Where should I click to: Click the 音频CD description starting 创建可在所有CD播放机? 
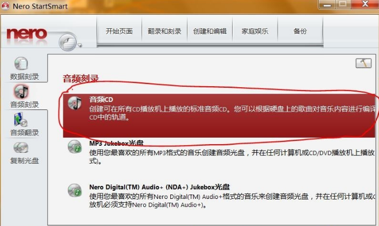[x=233, y=113]
